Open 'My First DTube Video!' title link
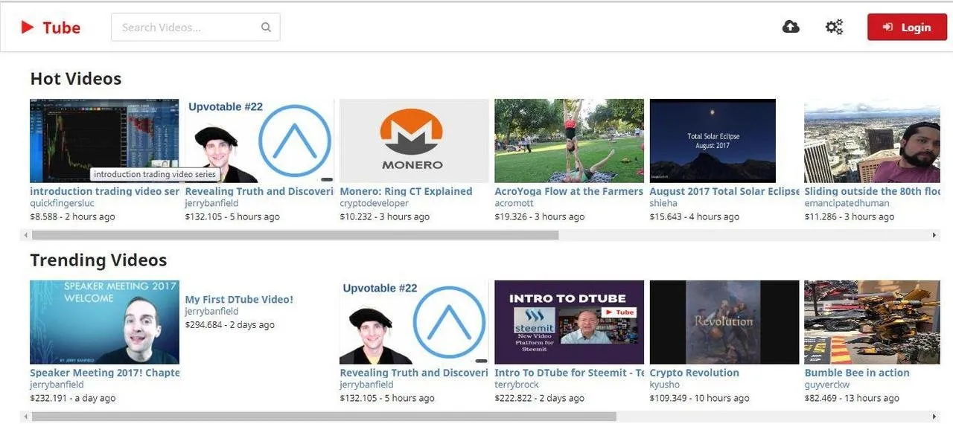Viewport: 953px width, 424px height. (239, 299)
